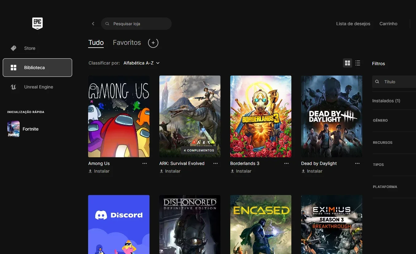Click the 4 COMPLEMENTOS badge on ARK
Image resolution: width=416 pixels, height=254 pixels.
point(199,150)
